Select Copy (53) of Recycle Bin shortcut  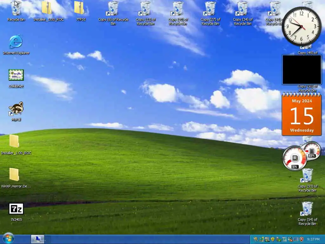click(307, 180)
